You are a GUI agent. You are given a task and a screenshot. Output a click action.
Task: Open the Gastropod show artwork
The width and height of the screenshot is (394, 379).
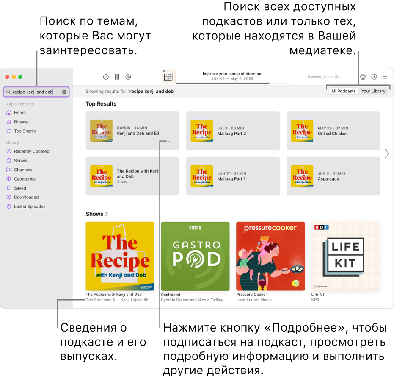(x=195, y=256)
